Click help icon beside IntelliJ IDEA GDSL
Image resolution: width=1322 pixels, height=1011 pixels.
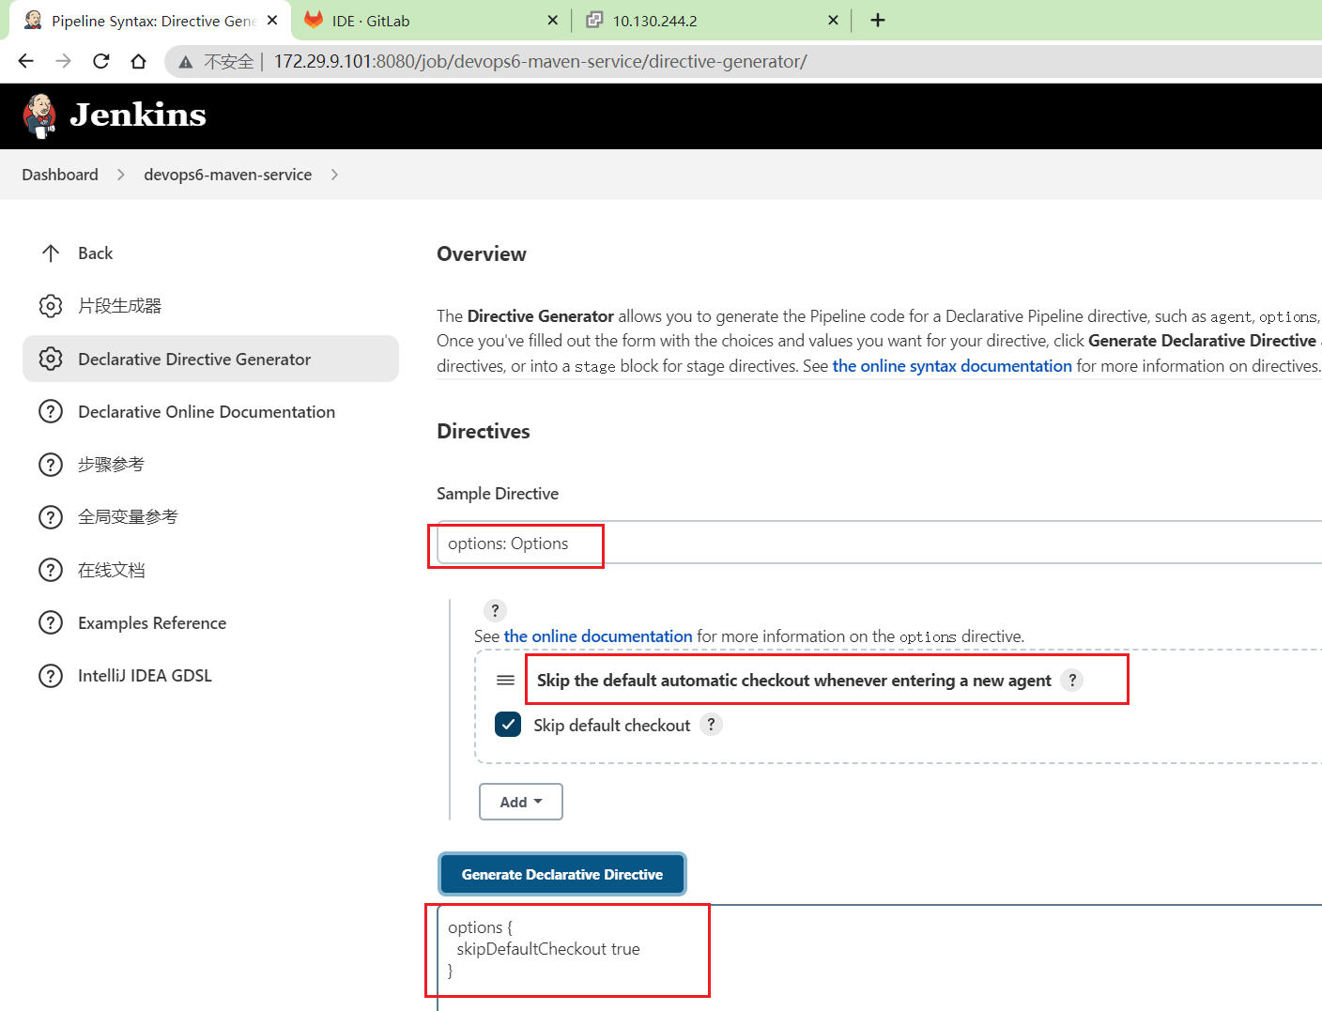click(51, 676)
